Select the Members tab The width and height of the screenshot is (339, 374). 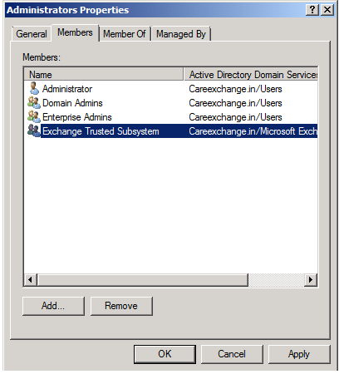tap(75, 32)
